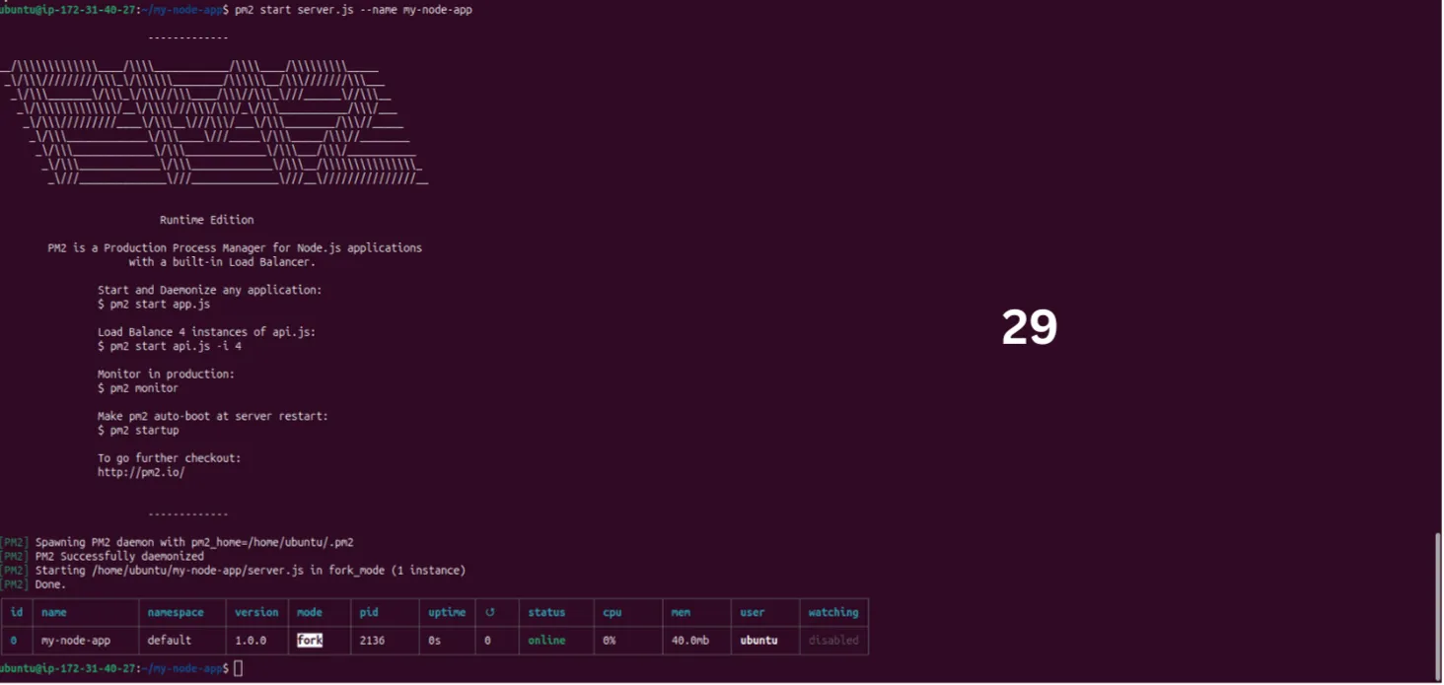Screen dimensions: 1444x685
Task: Click the 'ubuntu' user cell
Action: (758, 641)
